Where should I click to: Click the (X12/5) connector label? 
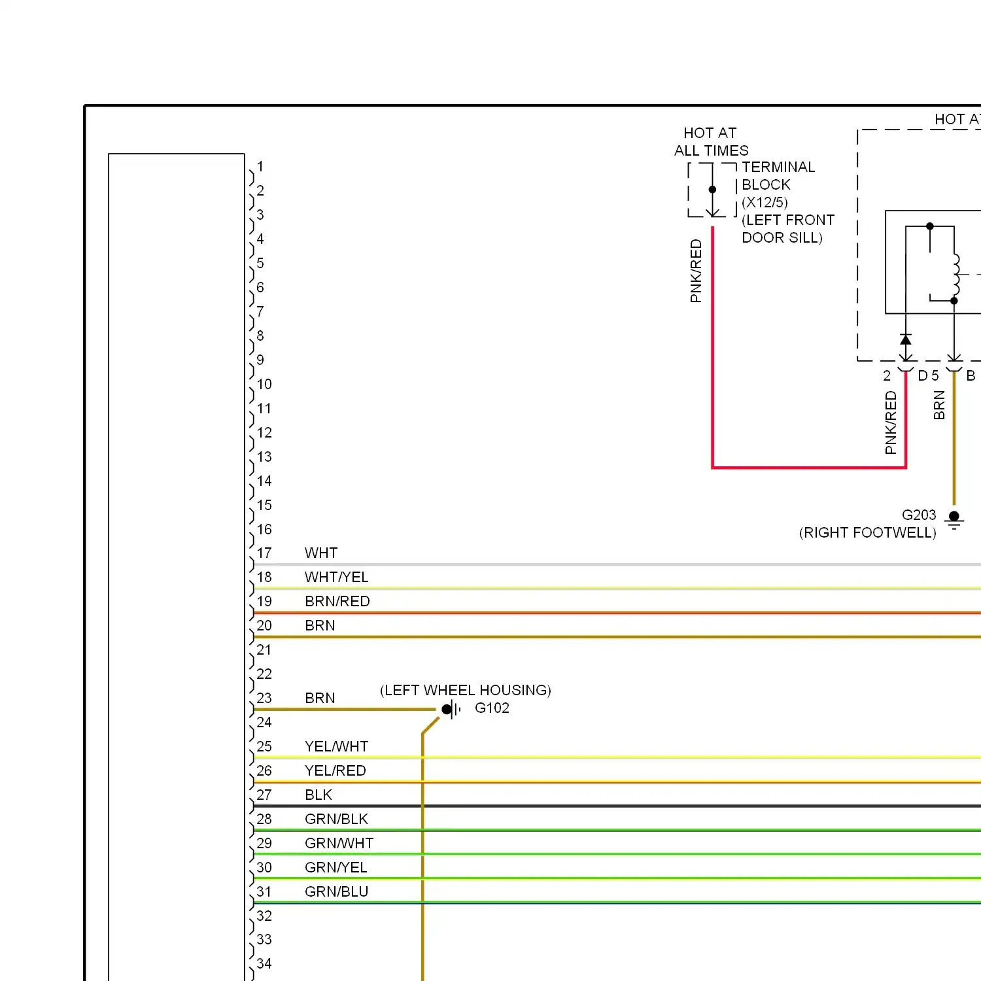[x=765, y=203]
